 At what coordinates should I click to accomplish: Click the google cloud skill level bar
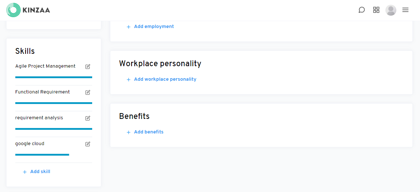coord(42,155)
